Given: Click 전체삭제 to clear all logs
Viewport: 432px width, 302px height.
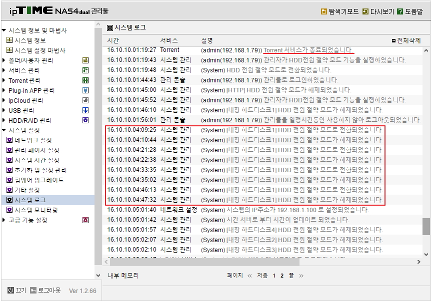Looking at the screenshot, I should [409, 41].
